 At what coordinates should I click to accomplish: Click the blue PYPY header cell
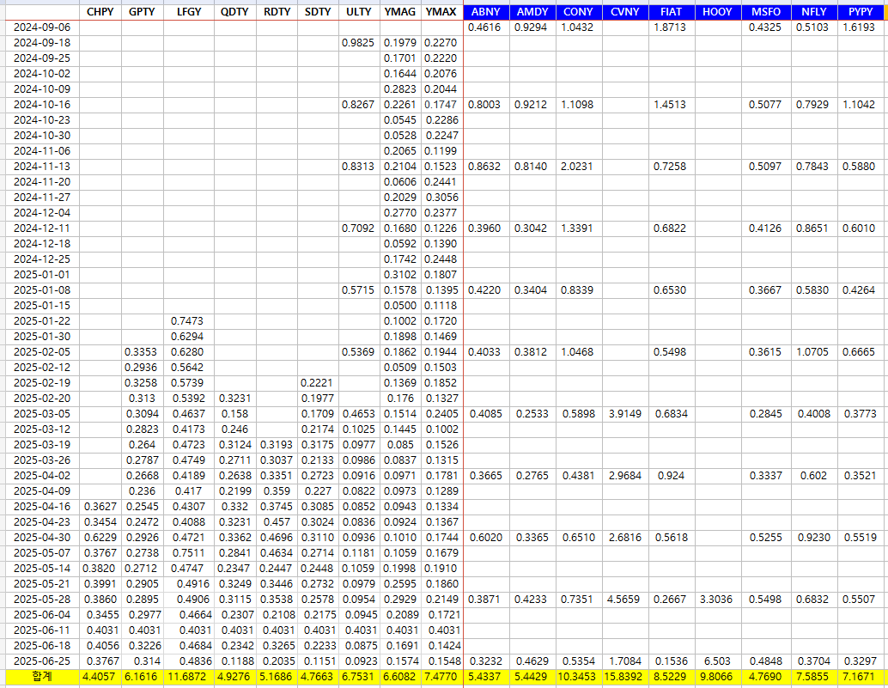[x=861, y=12]
